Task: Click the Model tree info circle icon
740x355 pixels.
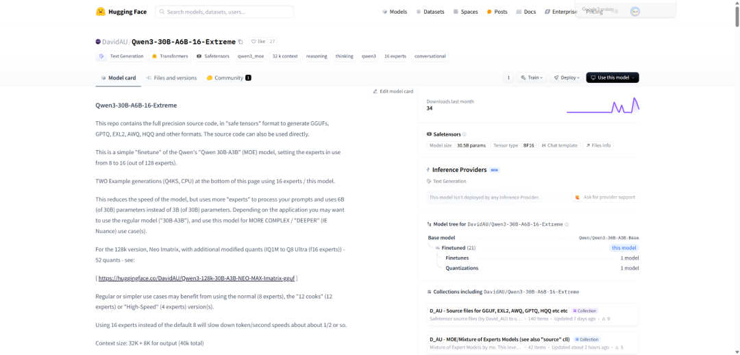Action: (x=567, y=225)
